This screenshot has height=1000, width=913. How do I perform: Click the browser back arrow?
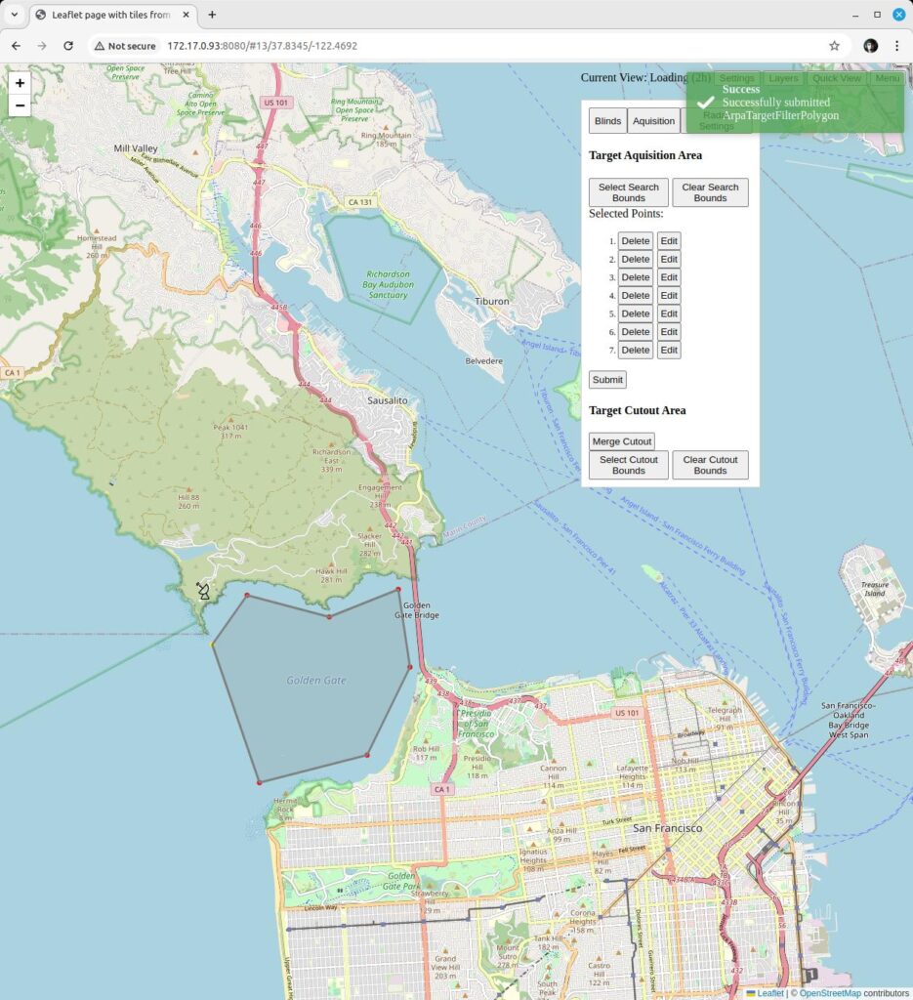(x=16, y=46)
